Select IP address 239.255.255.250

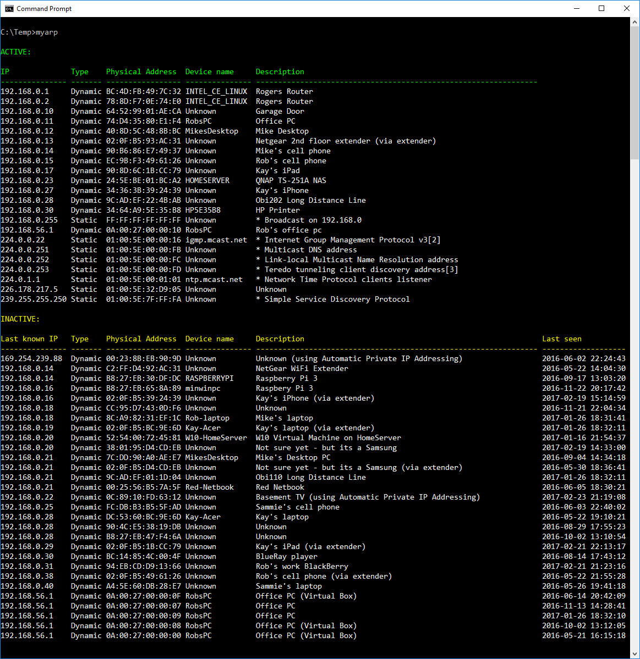(34, 299)
